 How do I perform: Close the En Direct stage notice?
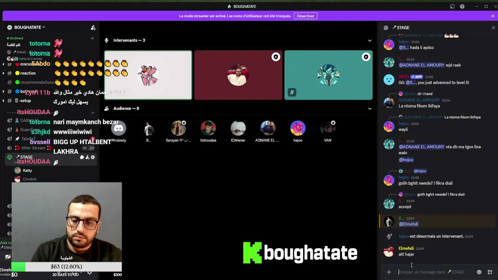pyautogui.click(x=92, y=38)
